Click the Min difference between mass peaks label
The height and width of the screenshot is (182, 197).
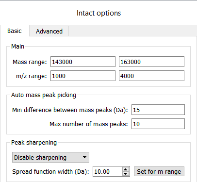pyautogui.click(x=70, y=110)
